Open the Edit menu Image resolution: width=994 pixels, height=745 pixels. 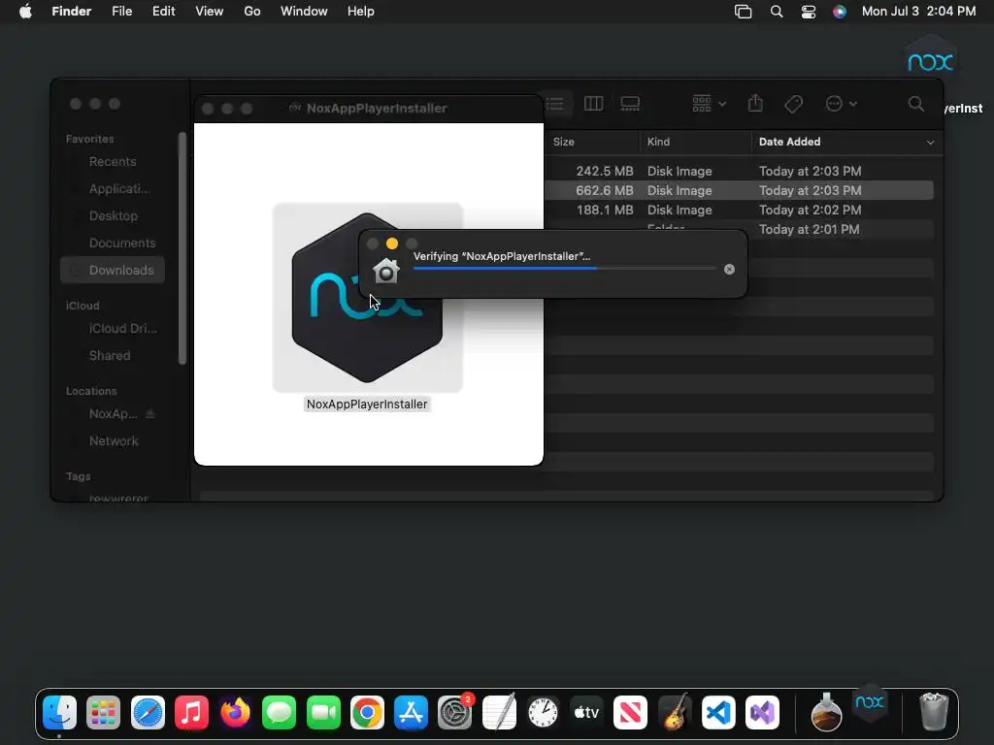163,12
